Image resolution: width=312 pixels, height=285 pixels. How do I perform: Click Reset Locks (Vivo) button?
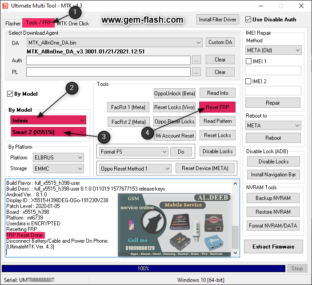tap(174, 107)
